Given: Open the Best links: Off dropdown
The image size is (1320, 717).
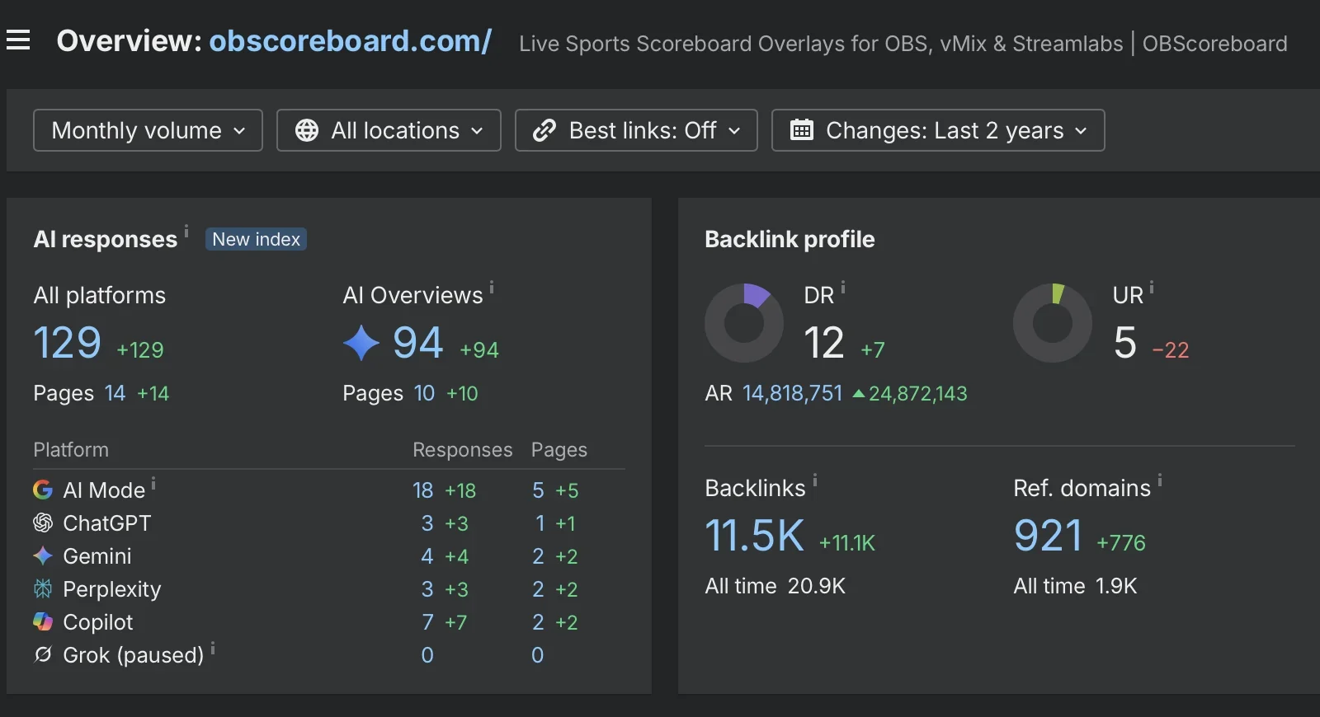Looking at the screenshot, I should coord(636,130).
